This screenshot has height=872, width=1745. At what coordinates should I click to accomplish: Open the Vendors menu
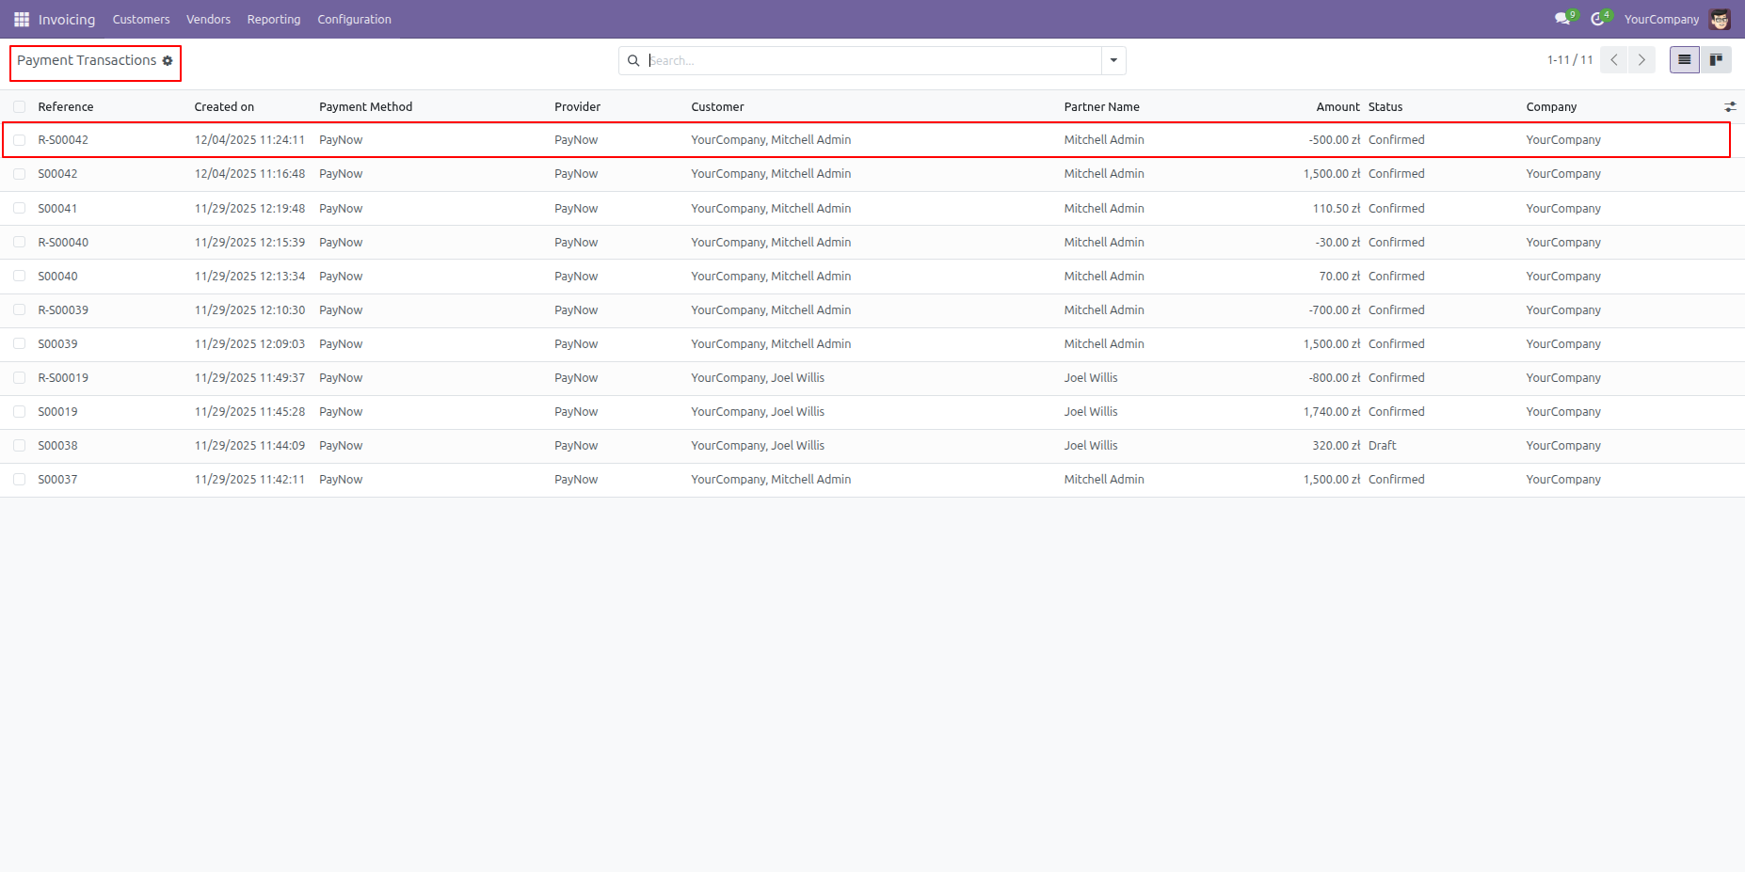click(x=208, y=19)
